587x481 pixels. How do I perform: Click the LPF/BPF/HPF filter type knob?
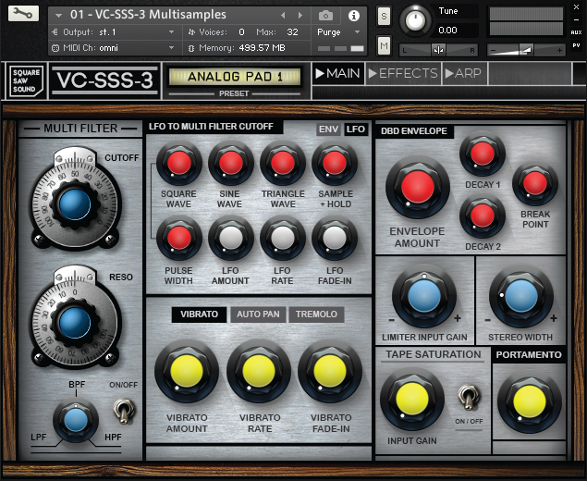pyautogui.click(x=76, y=420)
